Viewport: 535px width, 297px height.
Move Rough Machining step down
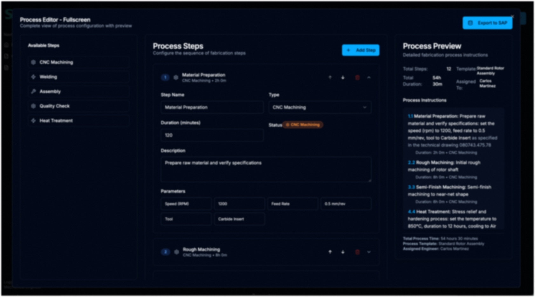pyautogui.click(x=343, y=252)
